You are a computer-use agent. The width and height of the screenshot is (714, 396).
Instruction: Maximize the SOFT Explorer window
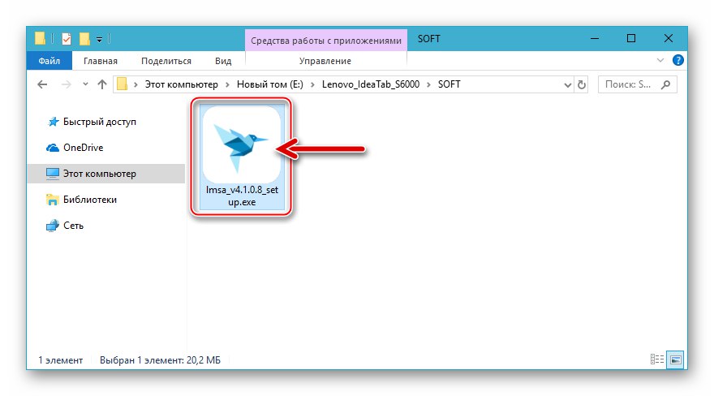631,39
